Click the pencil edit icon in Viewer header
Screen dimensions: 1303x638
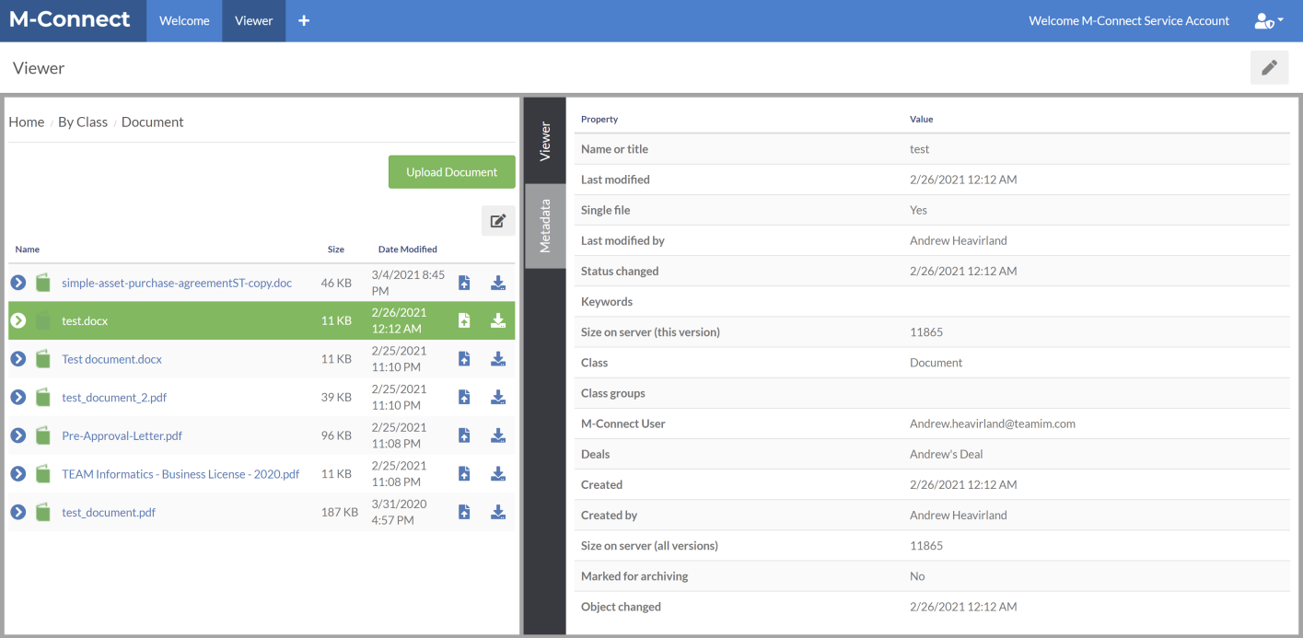pyautogui.click(x=1269, y=67)
